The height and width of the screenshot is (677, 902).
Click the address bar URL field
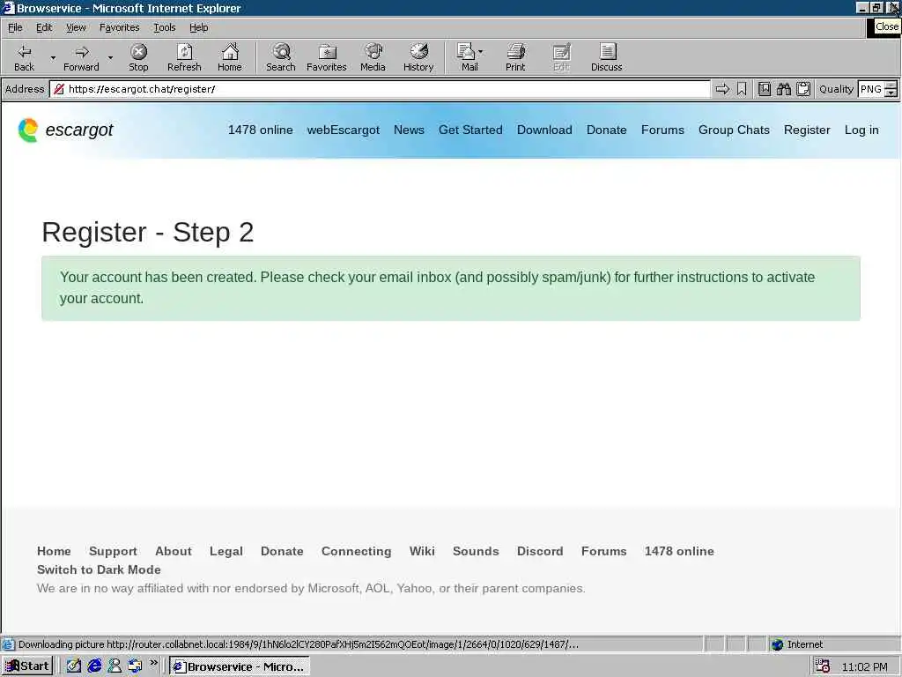click(380, 89)
